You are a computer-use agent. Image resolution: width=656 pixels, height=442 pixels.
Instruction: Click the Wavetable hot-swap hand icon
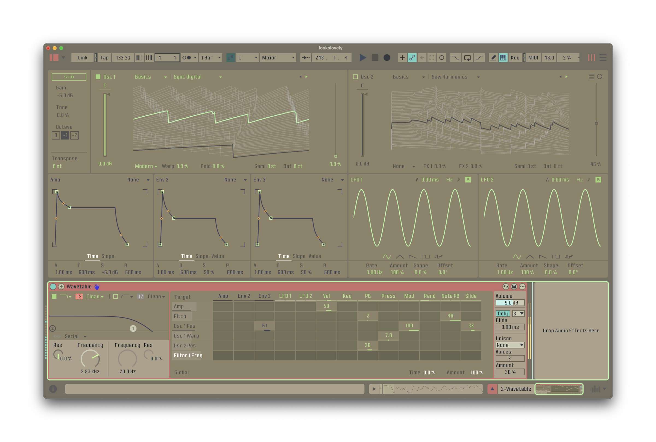click(97, 287)
